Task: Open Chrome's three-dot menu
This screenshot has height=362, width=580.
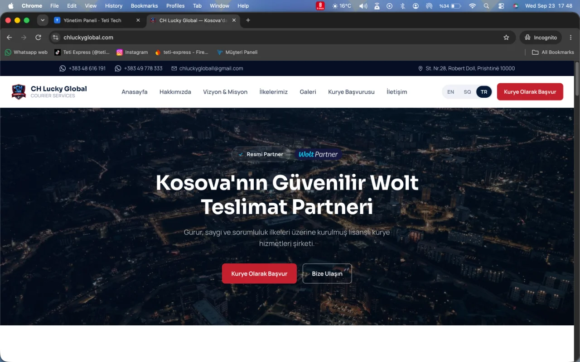Action: click(570, 38)
